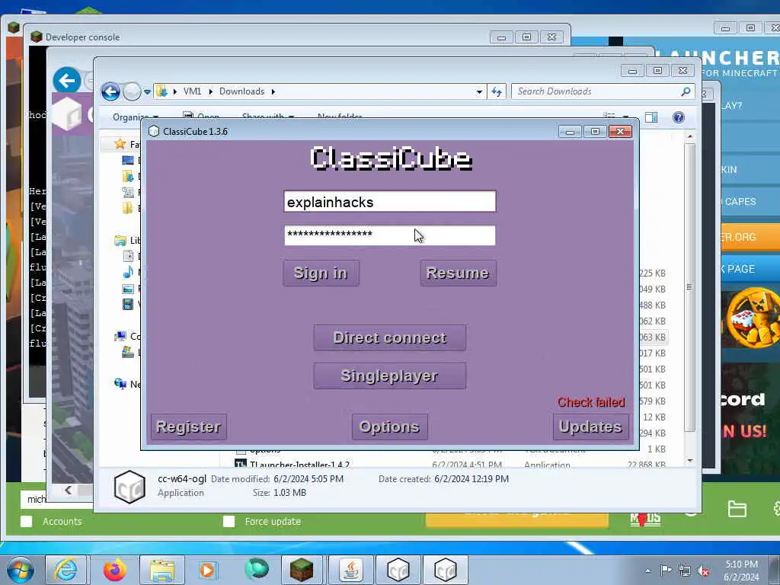Open the Organize menu in Explorer
This screenshot has height=585, width=780.
136,117
